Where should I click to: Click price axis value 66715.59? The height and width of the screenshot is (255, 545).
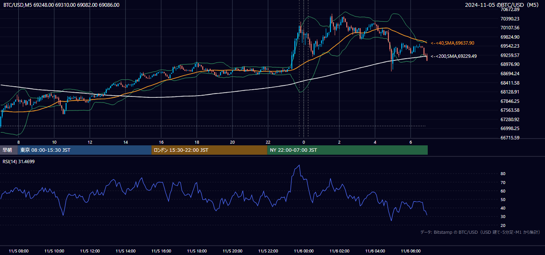pyautogui.click(x=510, y=138)
